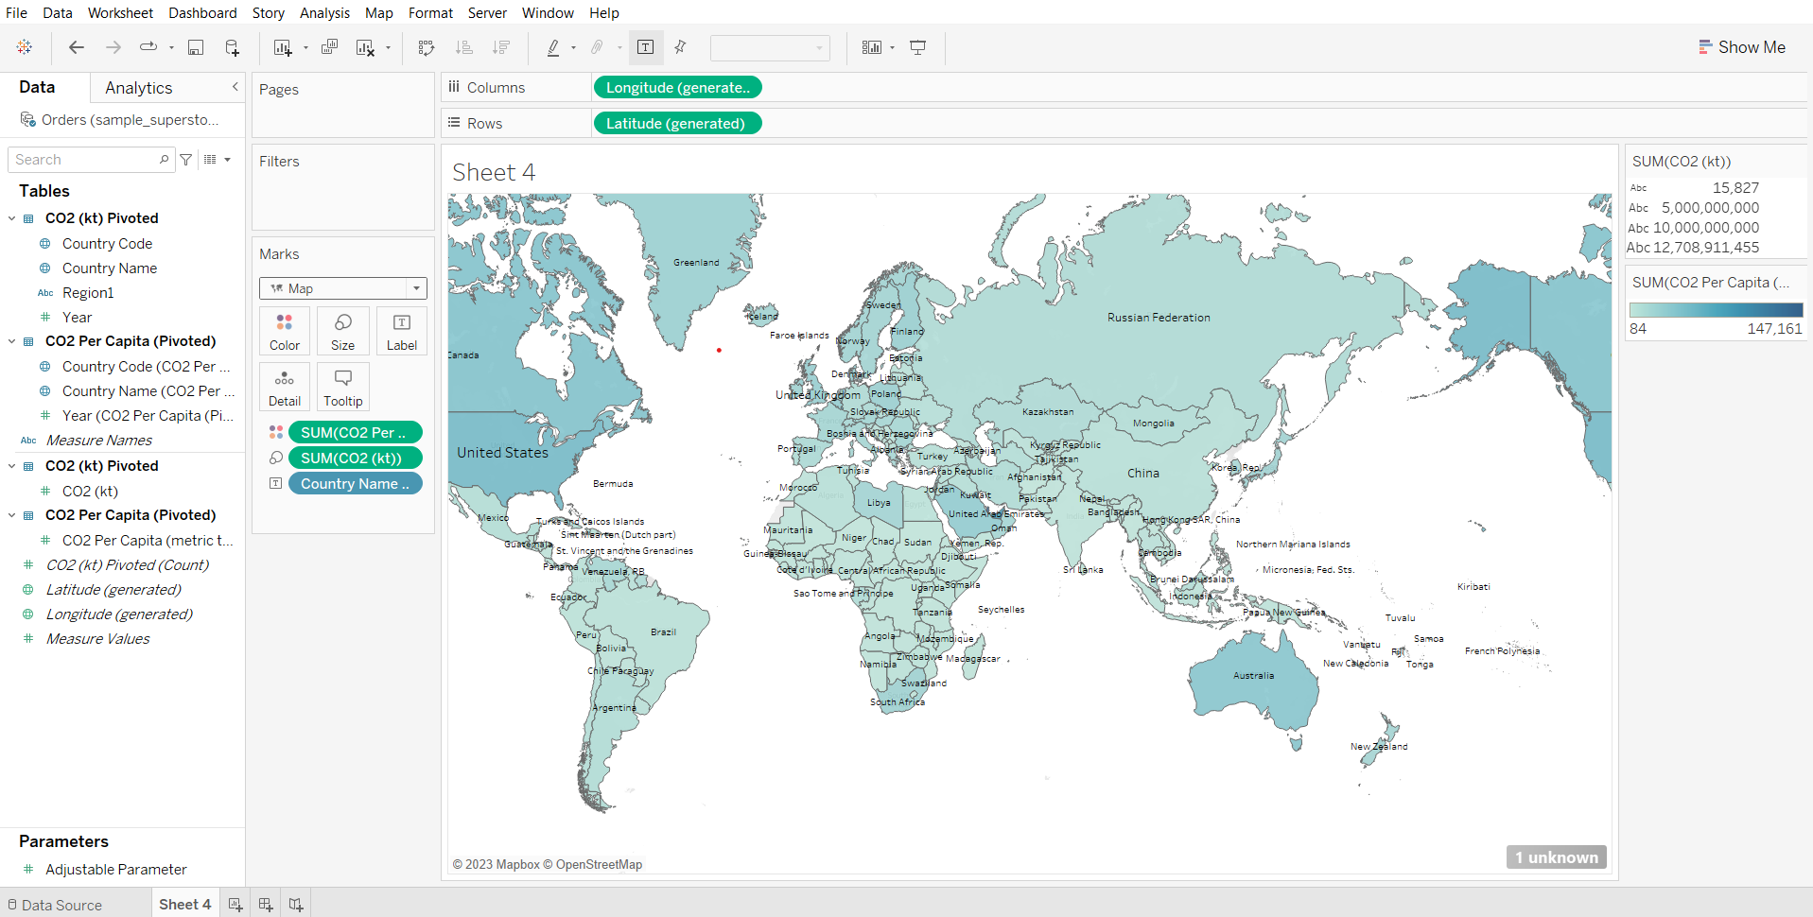Click the 1 unknown indicator on map
The height and width of the screenshot is (917, 1813).
[1556, 857]
